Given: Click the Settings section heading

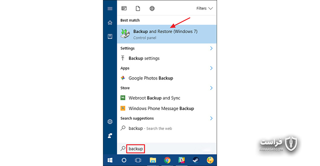Looking at the screenshot, I should (x=128, y=48).
